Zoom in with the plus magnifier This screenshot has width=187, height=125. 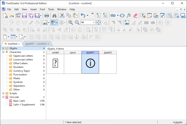pyautogui.click(x=71, y=22)
